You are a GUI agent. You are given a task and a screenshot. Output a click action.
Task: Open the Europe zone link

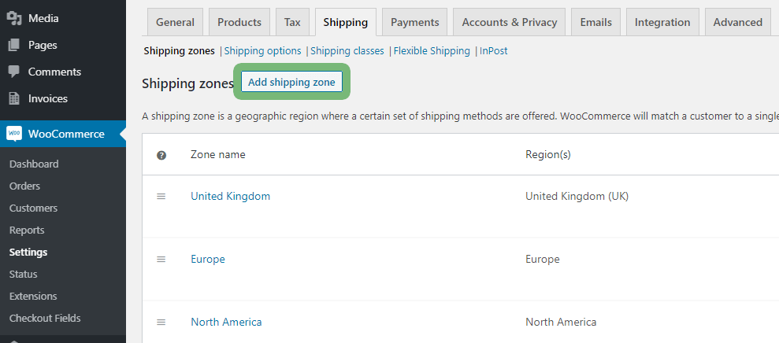point(208,259)
